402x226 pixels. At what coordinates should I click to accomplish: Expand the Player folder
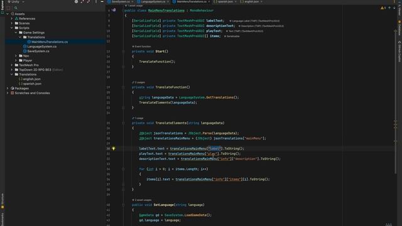coord(16,60)
